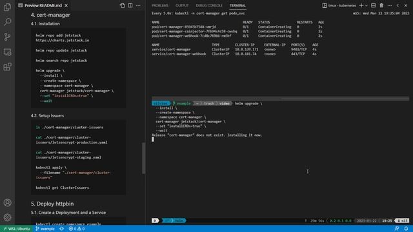The width and height of the screenshot is (413, 232).
Task: Select the TERMINAL panel tab
Action: pyautogui.click(x=237, y=6)
